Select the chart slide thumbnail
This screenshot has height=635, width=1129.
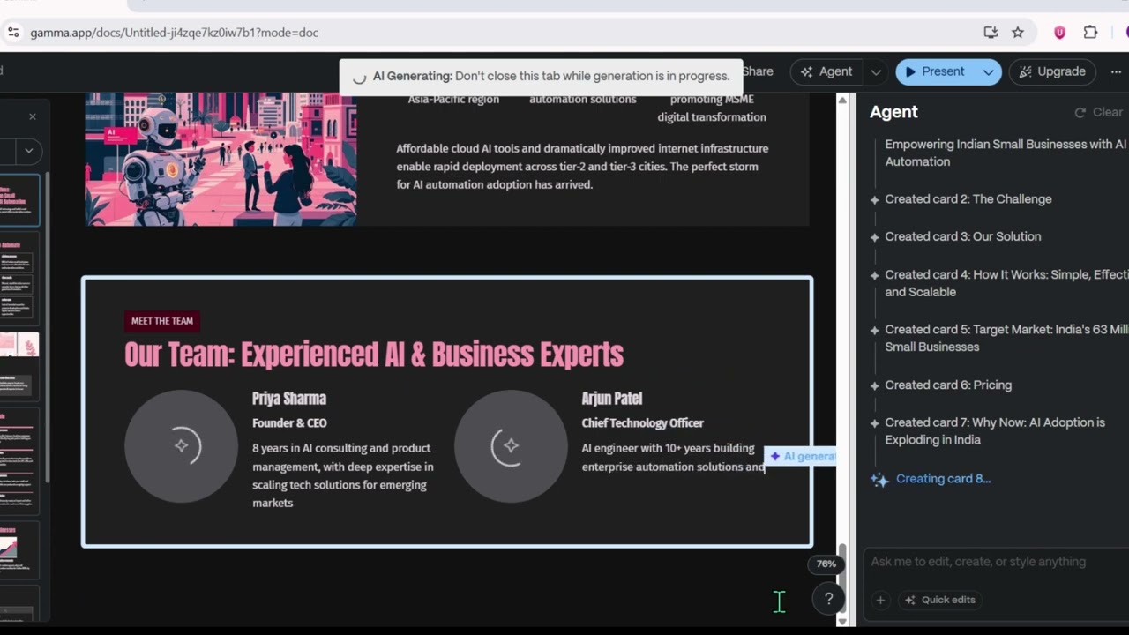coord(19,551)
